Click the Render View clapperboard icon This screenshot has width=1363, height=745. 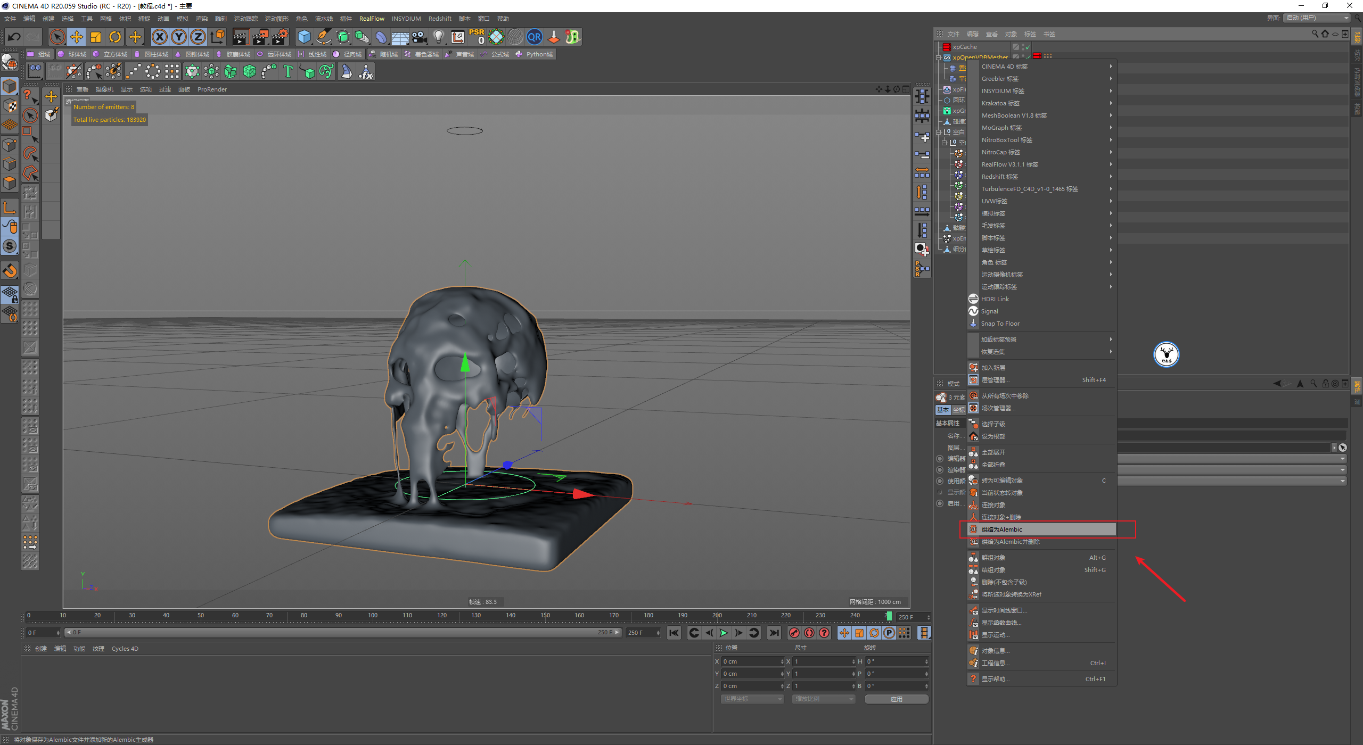(x=241, y=37)
